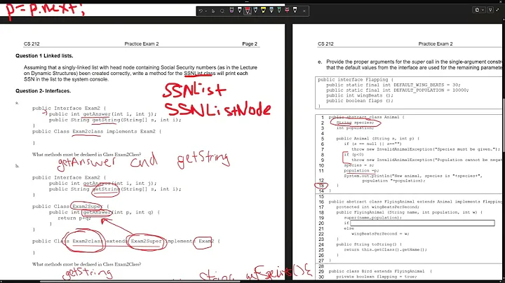
Task: Click the 'public String toString()' code line
Action: tap(368, 244)
